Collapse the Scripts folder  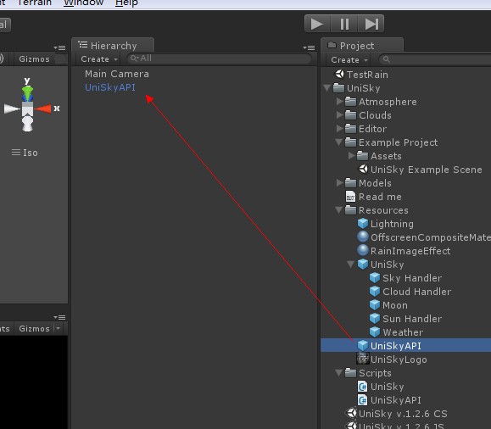339,373
